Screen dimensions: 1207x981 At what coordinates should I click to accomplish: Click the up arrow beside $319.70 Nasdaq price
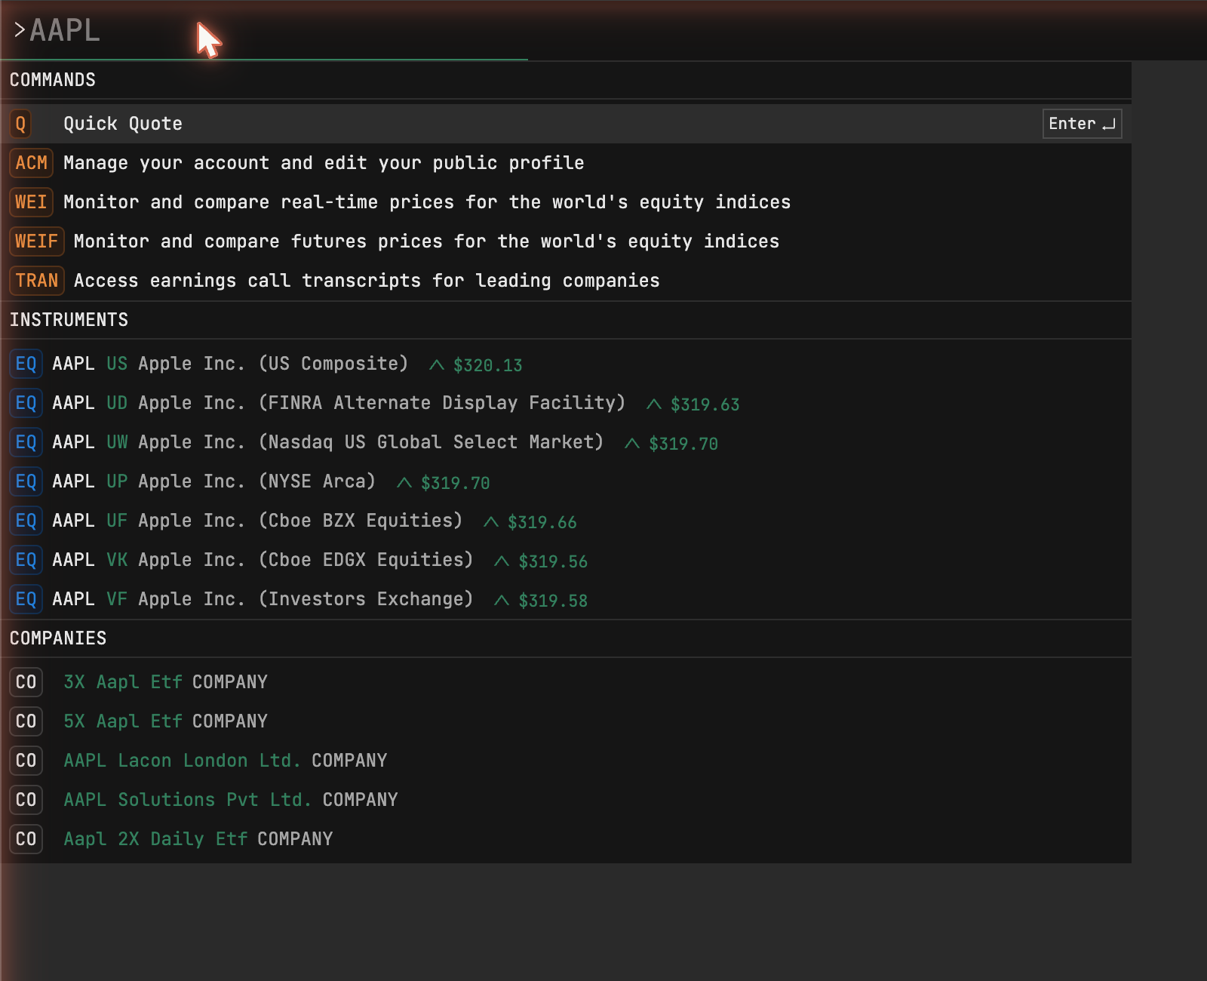(632, 444)
